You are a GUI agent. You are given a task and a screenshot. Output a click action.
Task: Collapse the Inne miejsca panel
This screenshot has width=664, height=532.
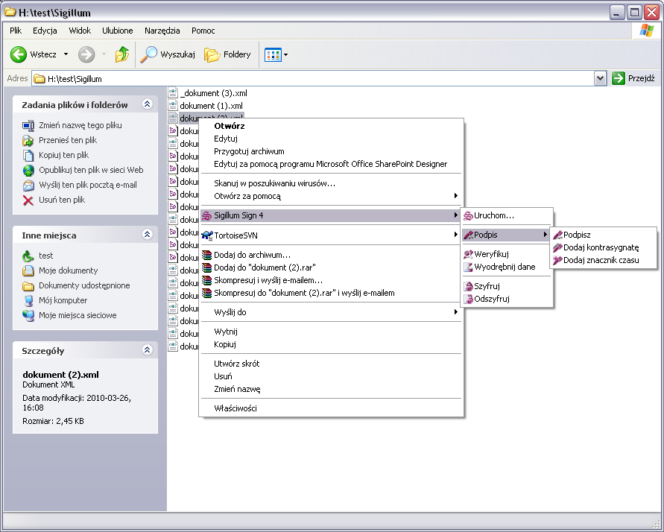click(148, 235)
